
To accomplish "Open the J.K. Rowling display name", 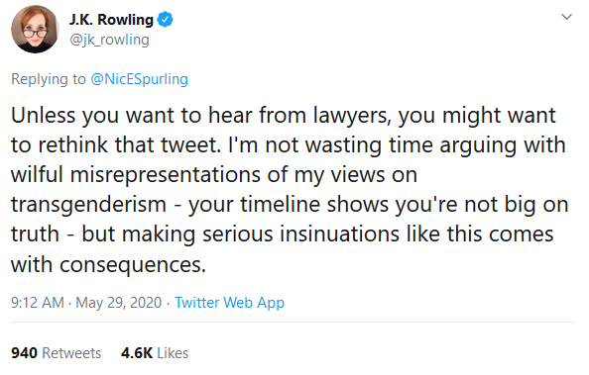I will [111, 20].
